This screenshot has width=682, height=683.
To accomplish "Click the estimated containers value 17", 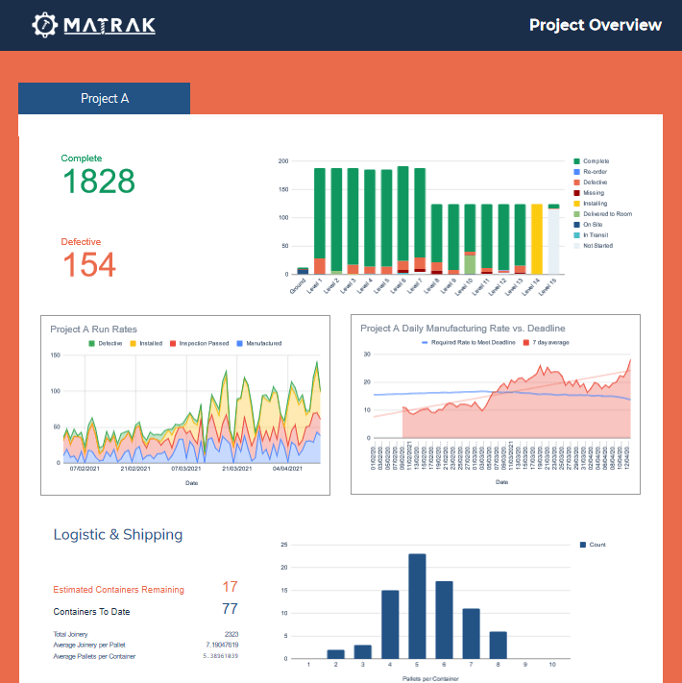I will [230, 587].
